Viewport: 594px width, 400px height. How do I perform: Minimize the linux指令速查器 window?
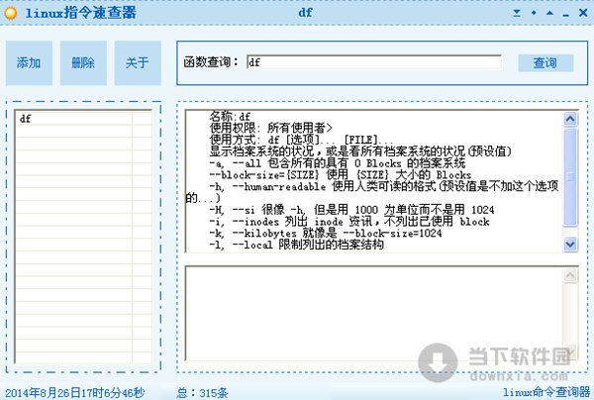pyautogui.click(x=565, y=15)
